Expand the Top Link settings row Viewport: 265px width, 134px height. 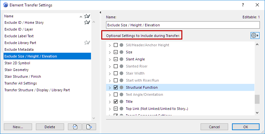click(110, 109)
